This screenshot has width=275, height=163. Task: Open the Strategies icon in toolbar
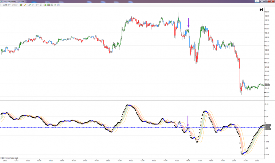tap(52, 5)
